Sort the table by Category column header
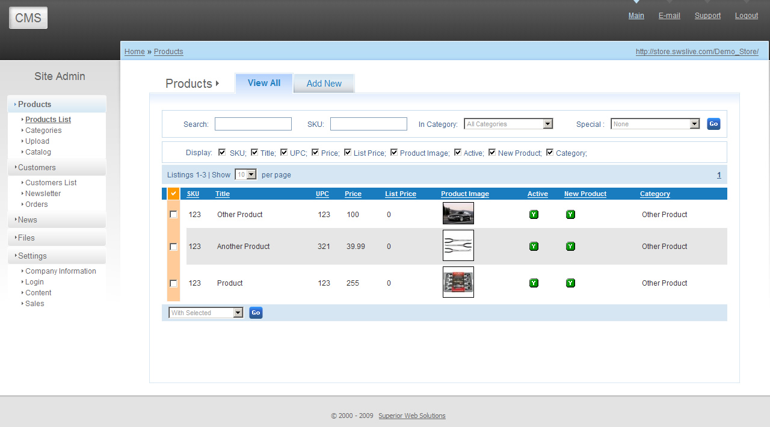This screenshot has height=427, width=770. (x=655, y=194)
